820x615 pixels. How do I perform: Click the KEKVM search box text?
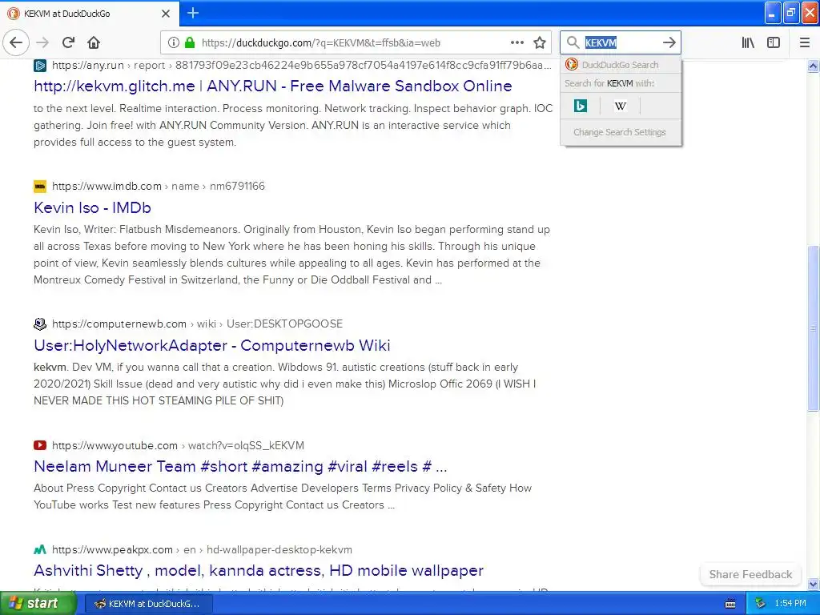[x=601, y=43]
